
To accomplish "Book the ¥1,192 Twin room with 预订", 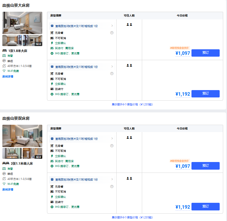I will (x=205, y=207).
